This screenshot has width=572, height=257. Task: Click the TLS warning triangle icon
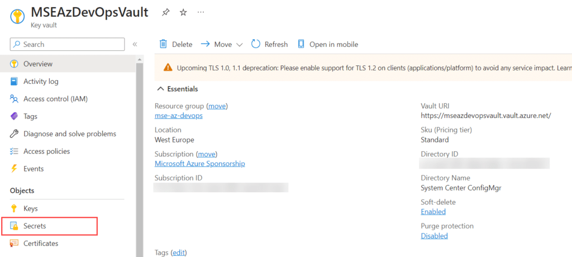coord(168,68)
